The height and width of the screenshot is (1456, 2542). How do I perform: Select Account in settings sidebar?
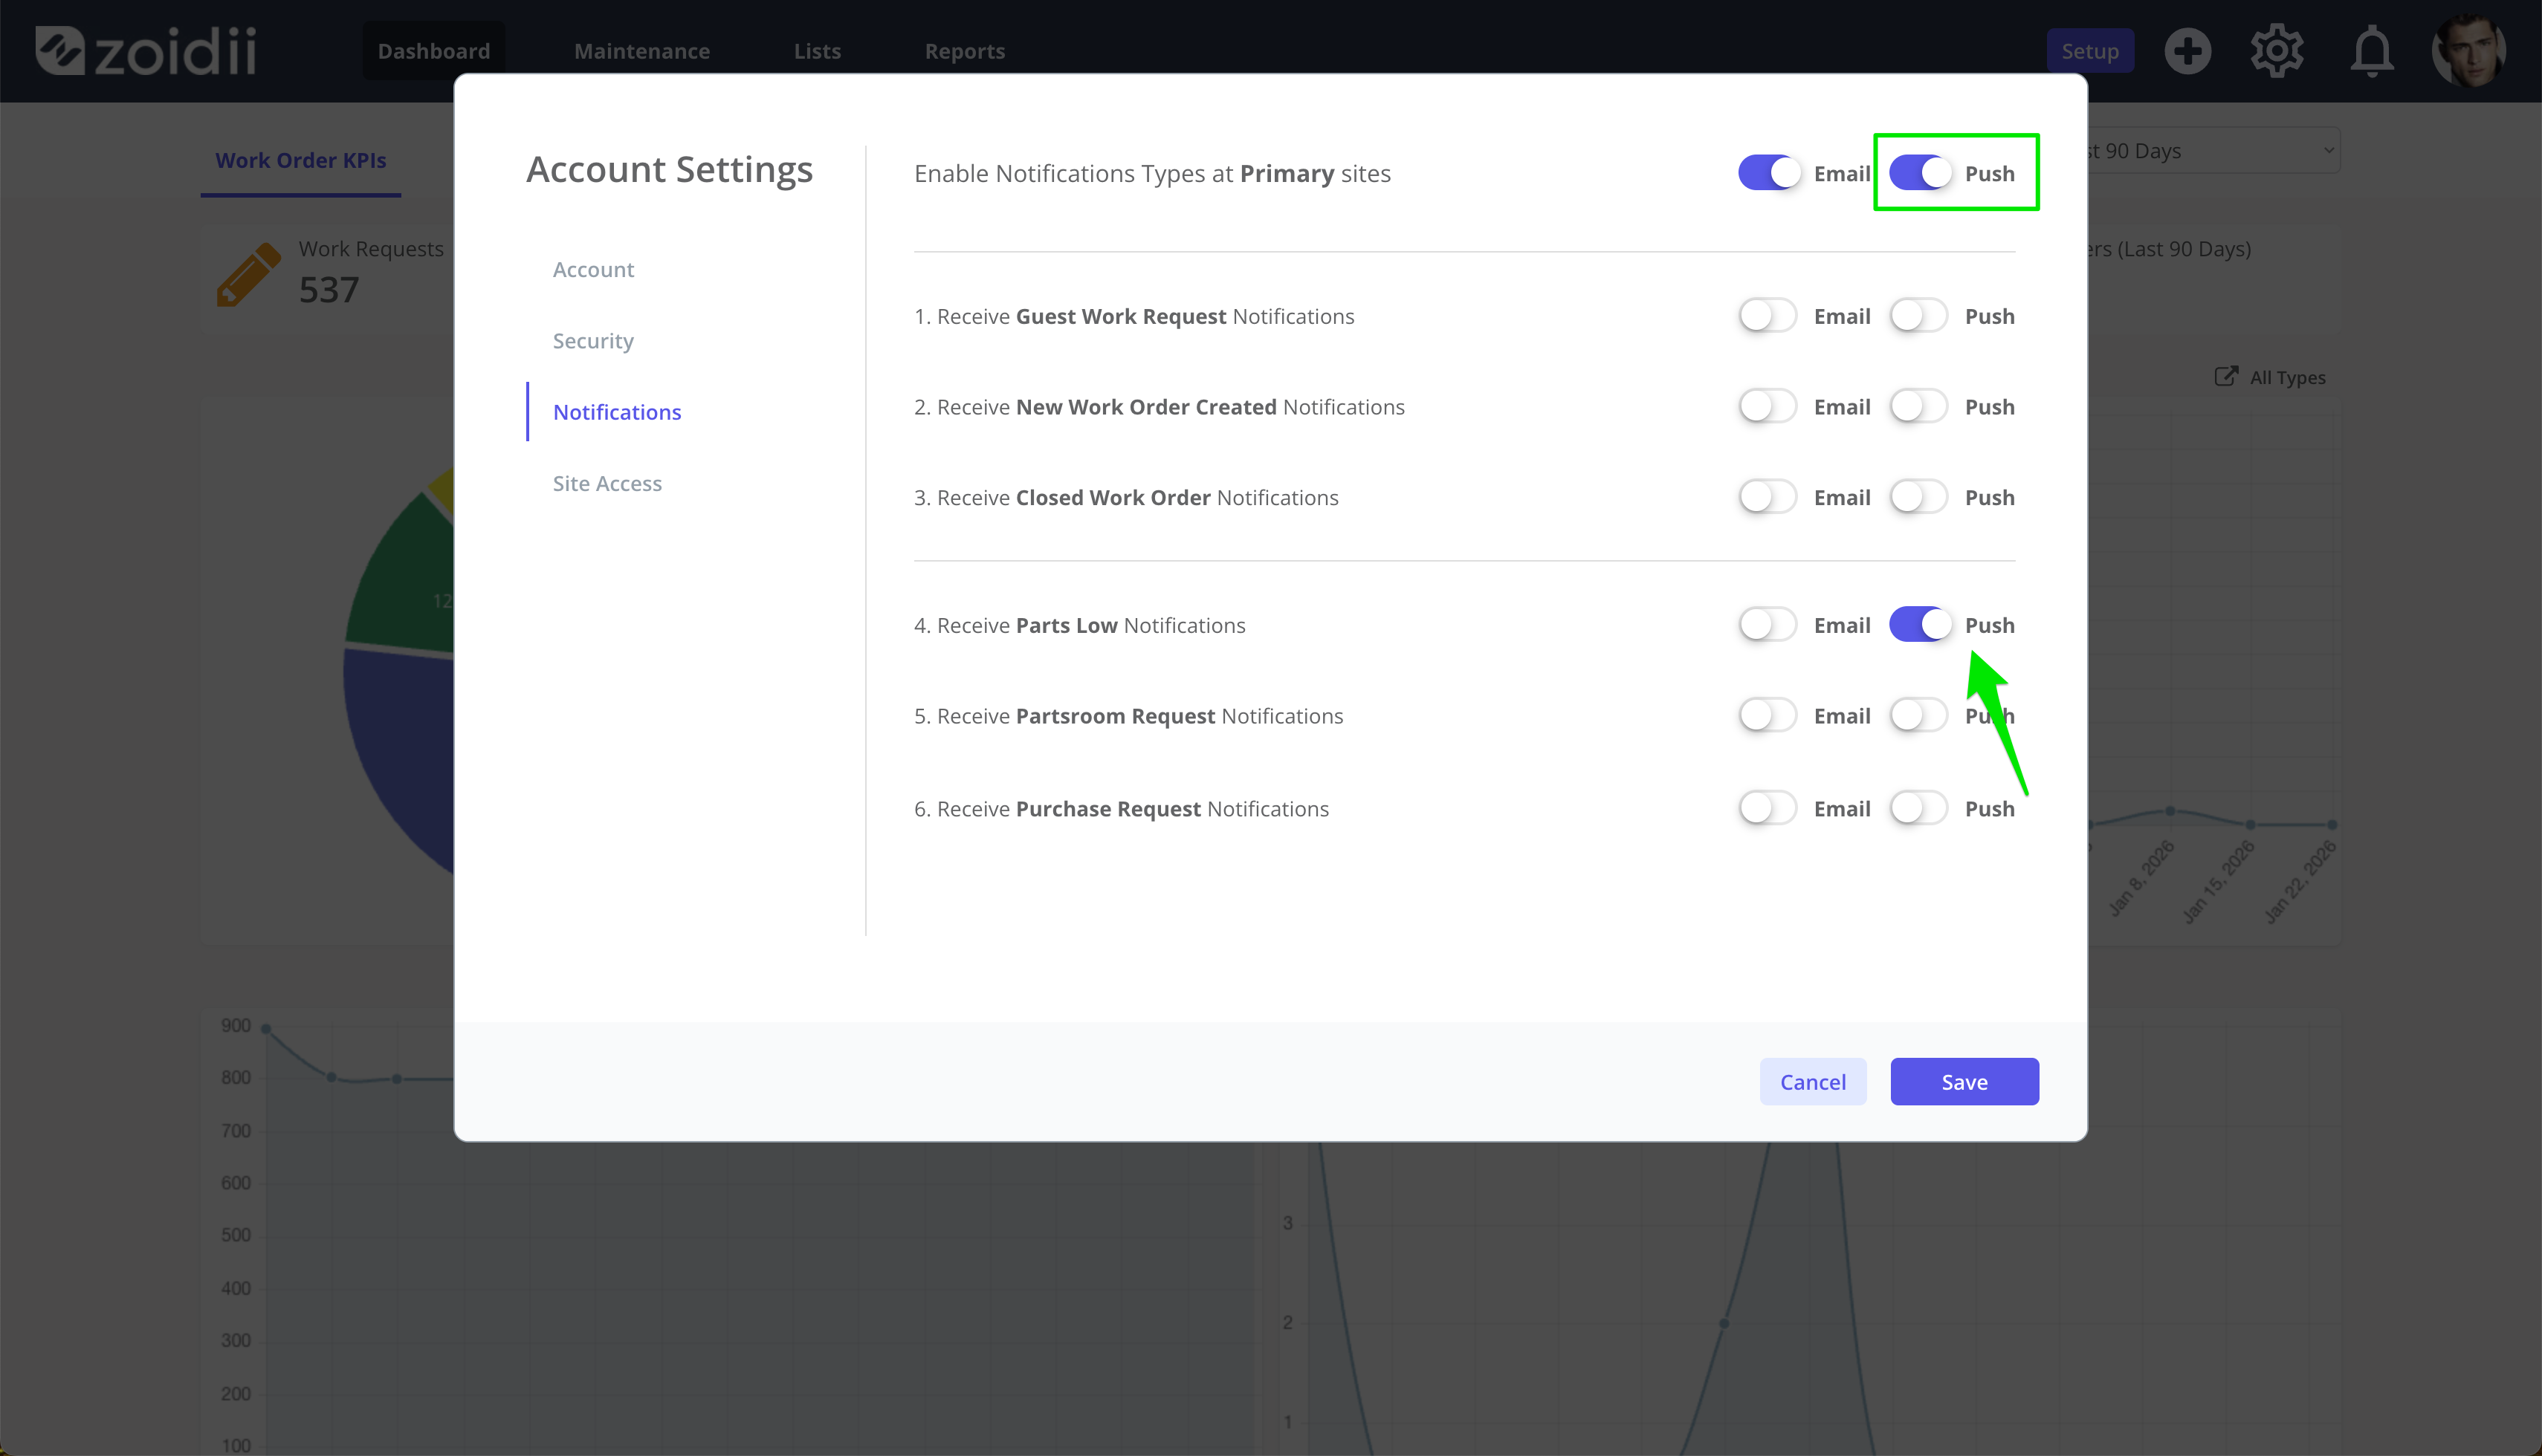pyautogui.click(x=593, y=269)
